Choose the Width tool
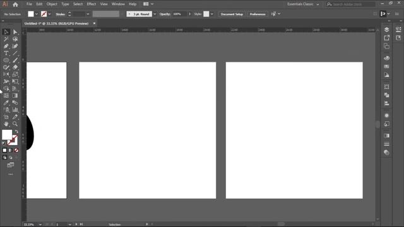Screen dimensions: 404x227 click(6, 81)
